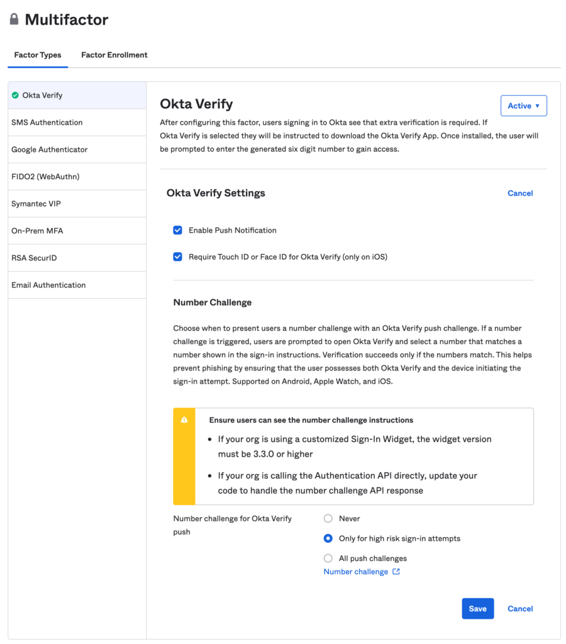Screen dimensions: 566x644
Task: Click the lock icon beside Multifactor heading
Action: (13, 19)
